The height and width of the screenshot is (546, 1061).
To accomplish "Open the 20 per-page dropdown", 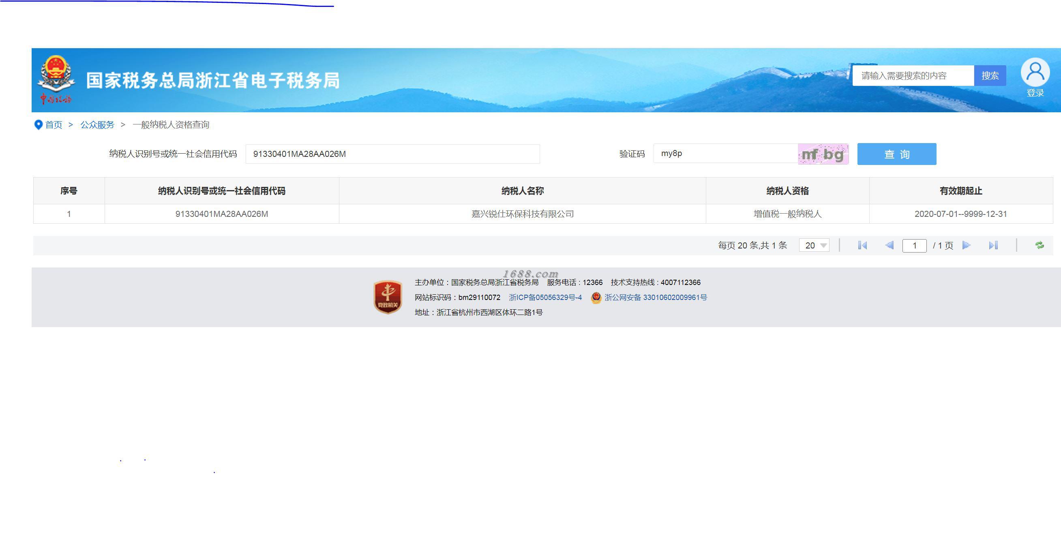I will (x=814, y=245).
